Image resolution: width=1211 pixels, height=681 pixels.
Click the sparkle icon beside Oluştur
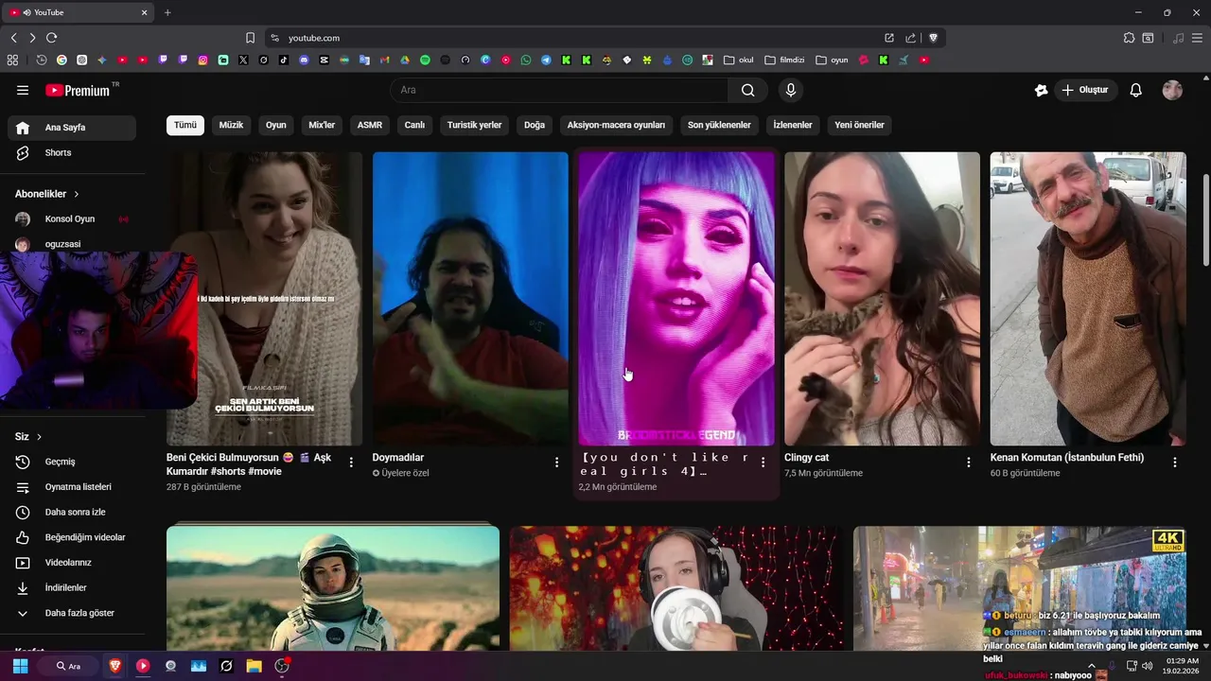coord(1041,90)
